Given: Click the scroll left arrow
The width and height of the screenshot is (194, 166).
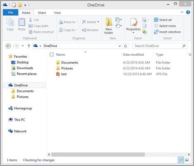Looking at the screenshot, I should pos(49,154).
